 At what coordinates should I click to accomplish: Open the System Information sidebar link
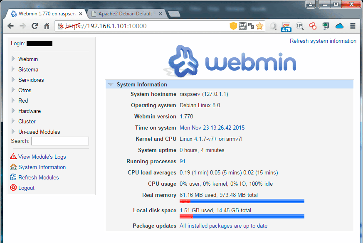click(42, 167)
